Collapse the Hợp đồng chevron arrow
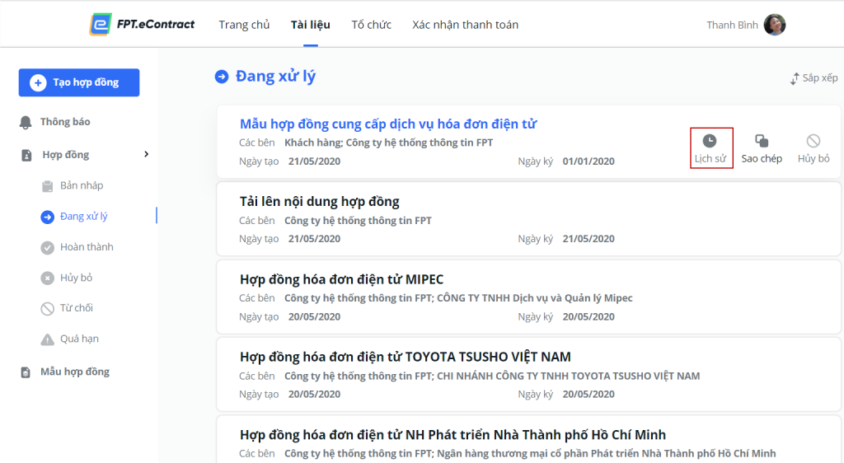This screenshot has width=844, height=463. [x=146, y=154]
